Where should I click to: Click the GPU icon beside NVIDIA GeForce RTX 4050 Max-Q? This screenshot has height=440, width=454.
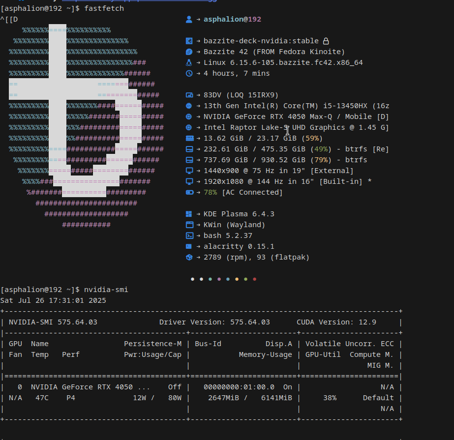(189, 117)
